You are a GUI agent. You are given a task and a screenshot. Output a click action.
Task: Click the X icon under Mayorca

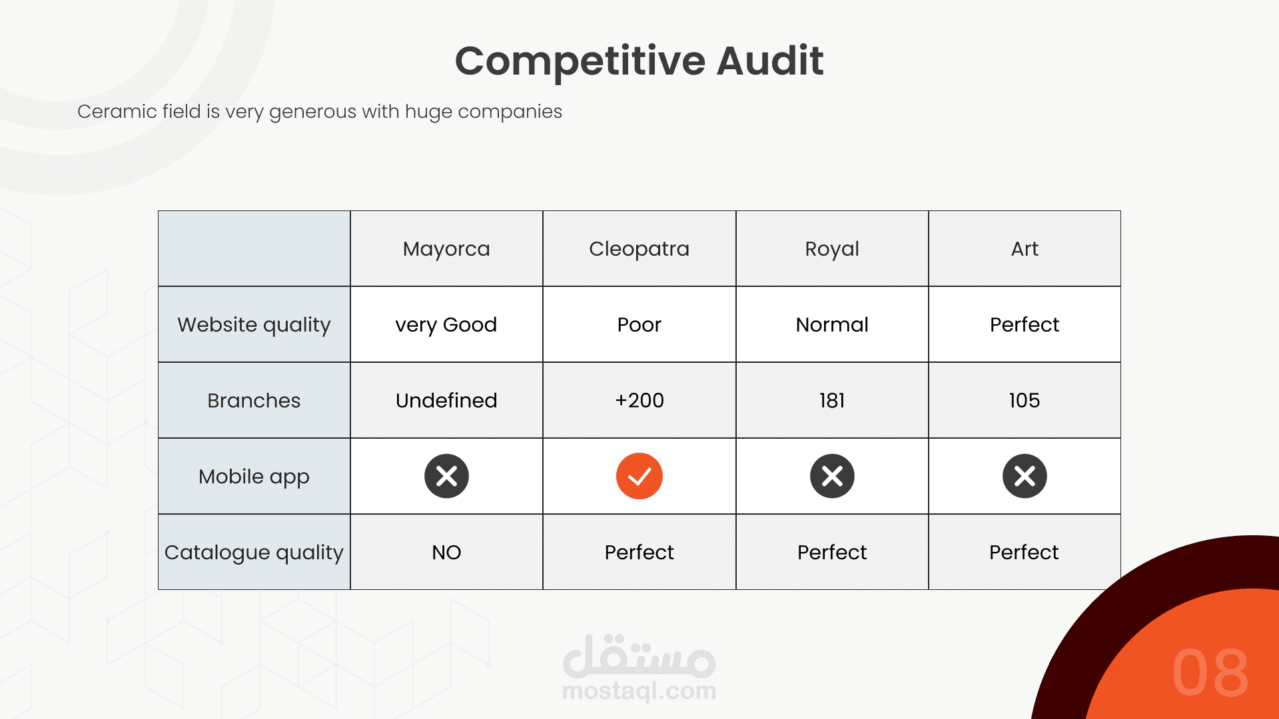tap(446, 476)
